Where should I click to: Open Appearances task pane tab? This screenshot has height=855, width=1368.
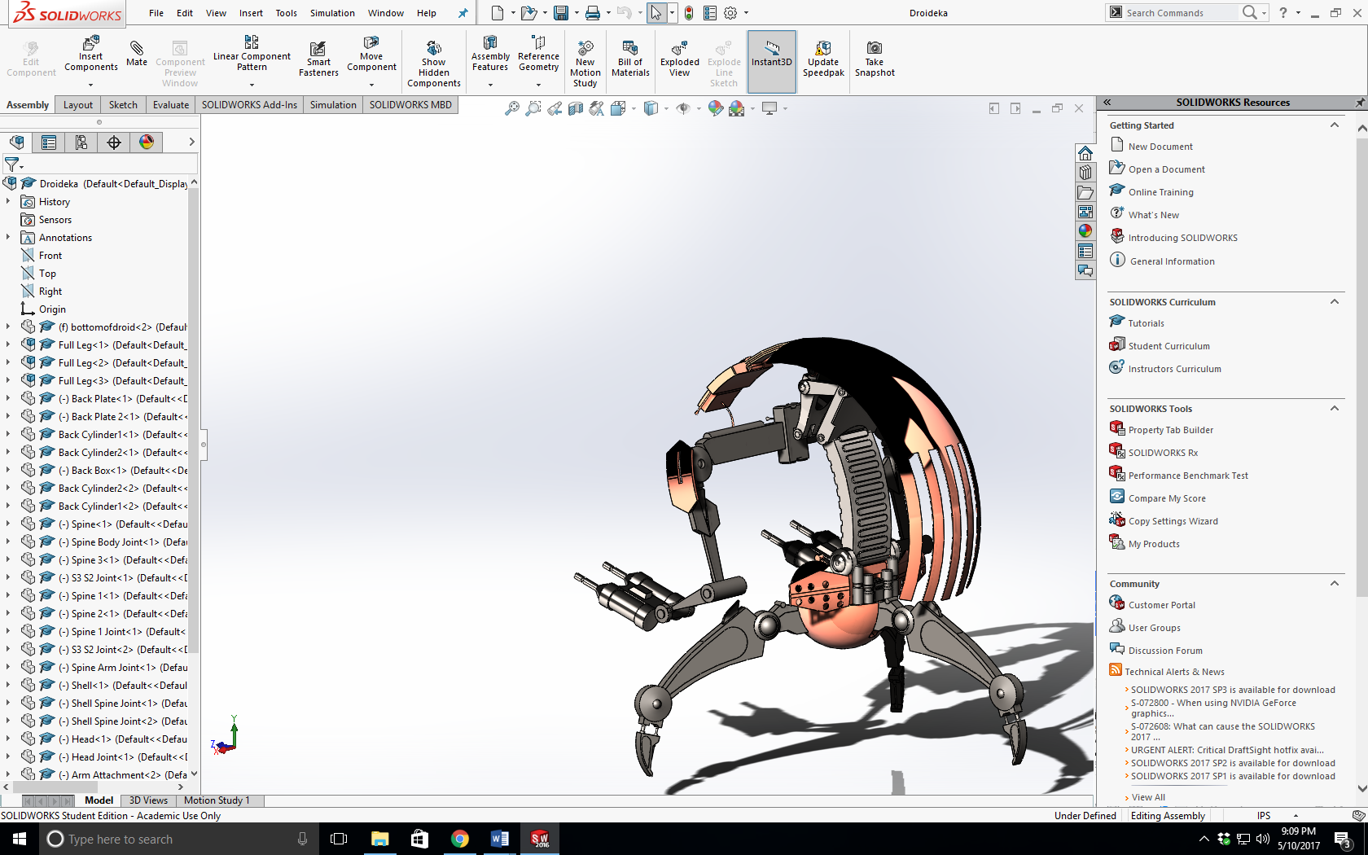point(1085,231)
